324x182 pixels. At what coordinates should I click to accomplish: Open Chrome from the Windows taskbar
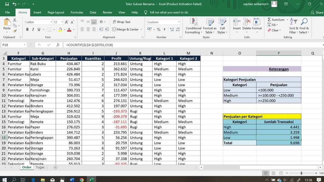pyautogui.click(x=82, y=180)
